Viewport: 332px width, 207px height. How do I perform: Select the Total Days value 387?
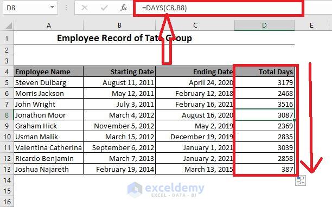click(x=264, y=170)
